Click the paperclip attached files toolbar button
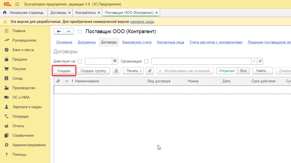 coord(150,71)
